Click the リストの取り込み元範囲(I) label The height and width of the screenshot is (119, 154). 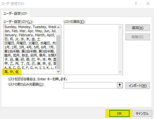point(26,84)
